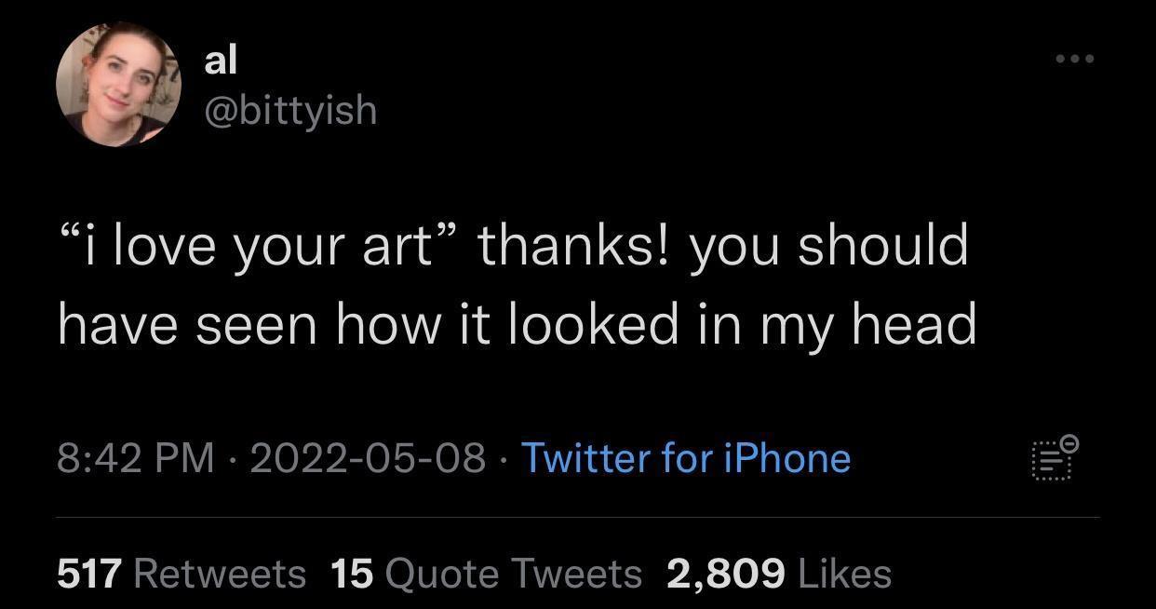Screen dimensions: 1156x609
Task: Click the number 15 before Quote Tweets
Action: pyautogui.click(x=352, y=574)
